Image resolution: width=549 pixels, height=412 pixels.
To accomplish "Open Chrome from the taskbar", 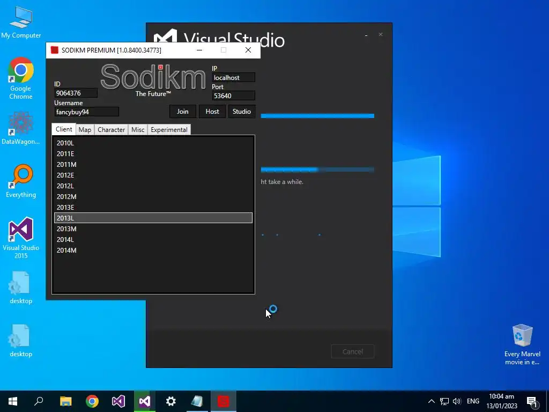I will point(92,401).
